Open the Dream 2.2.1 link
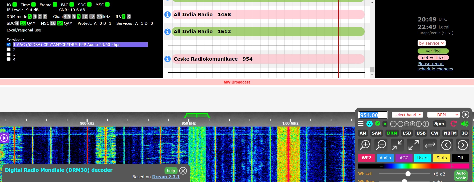 [x=166, y=177]
